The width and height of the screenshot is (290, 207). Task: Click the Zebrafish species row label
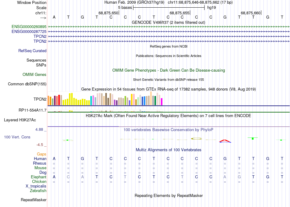coord(38,191)
